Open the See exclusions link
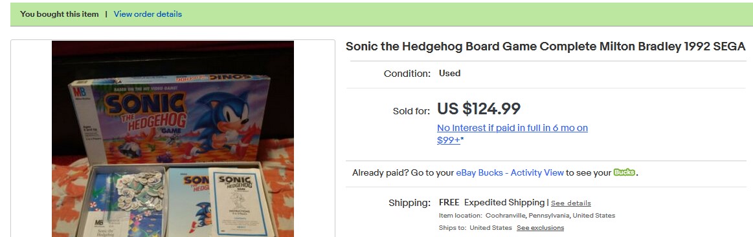This screenshot has height=237, width=753. [x=540, y=227]
